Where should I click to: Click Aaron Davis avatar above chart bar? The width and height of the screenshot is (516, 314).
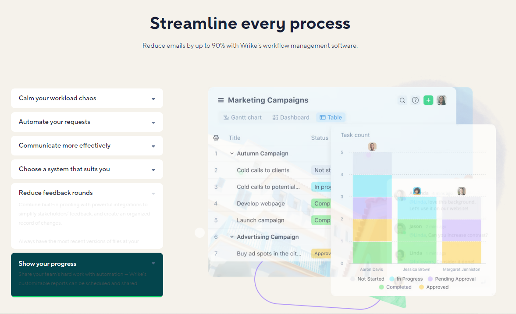[372, 146]
